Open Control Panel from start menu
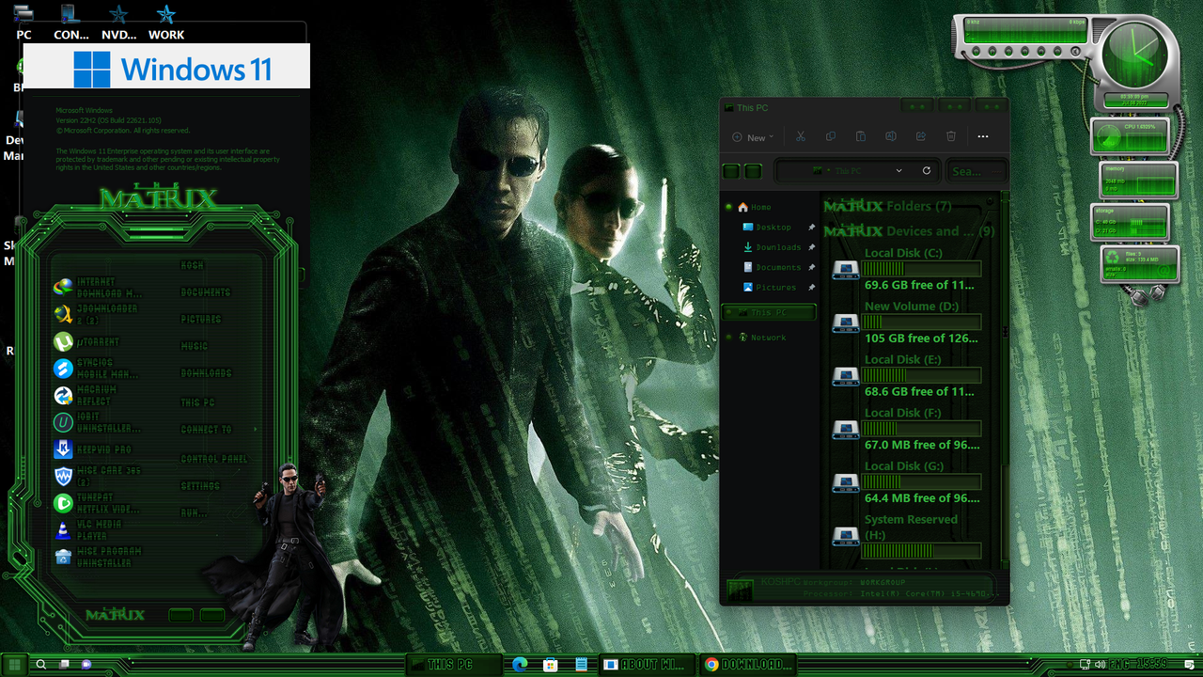This screenshot has width=1203, height=677. point(214,460)
